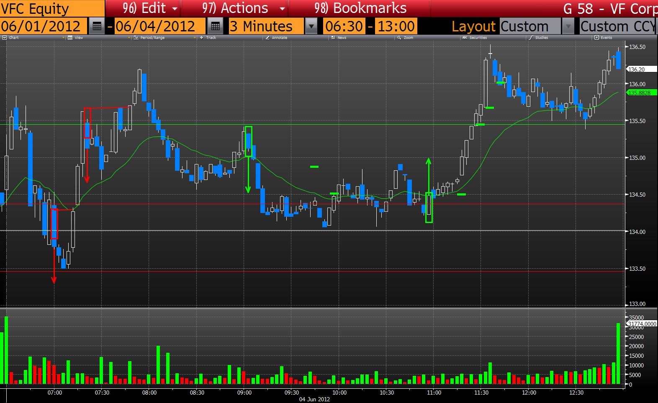The height and width of the screenshot is (403, 658).
Task: Click the 25000 volume axis label
Action: 636,337
